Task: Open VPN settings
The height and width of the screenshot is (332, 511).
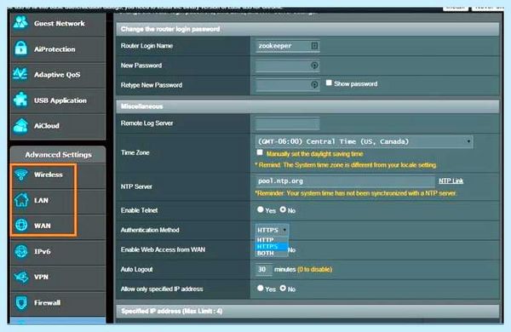Action: point(58,278)
